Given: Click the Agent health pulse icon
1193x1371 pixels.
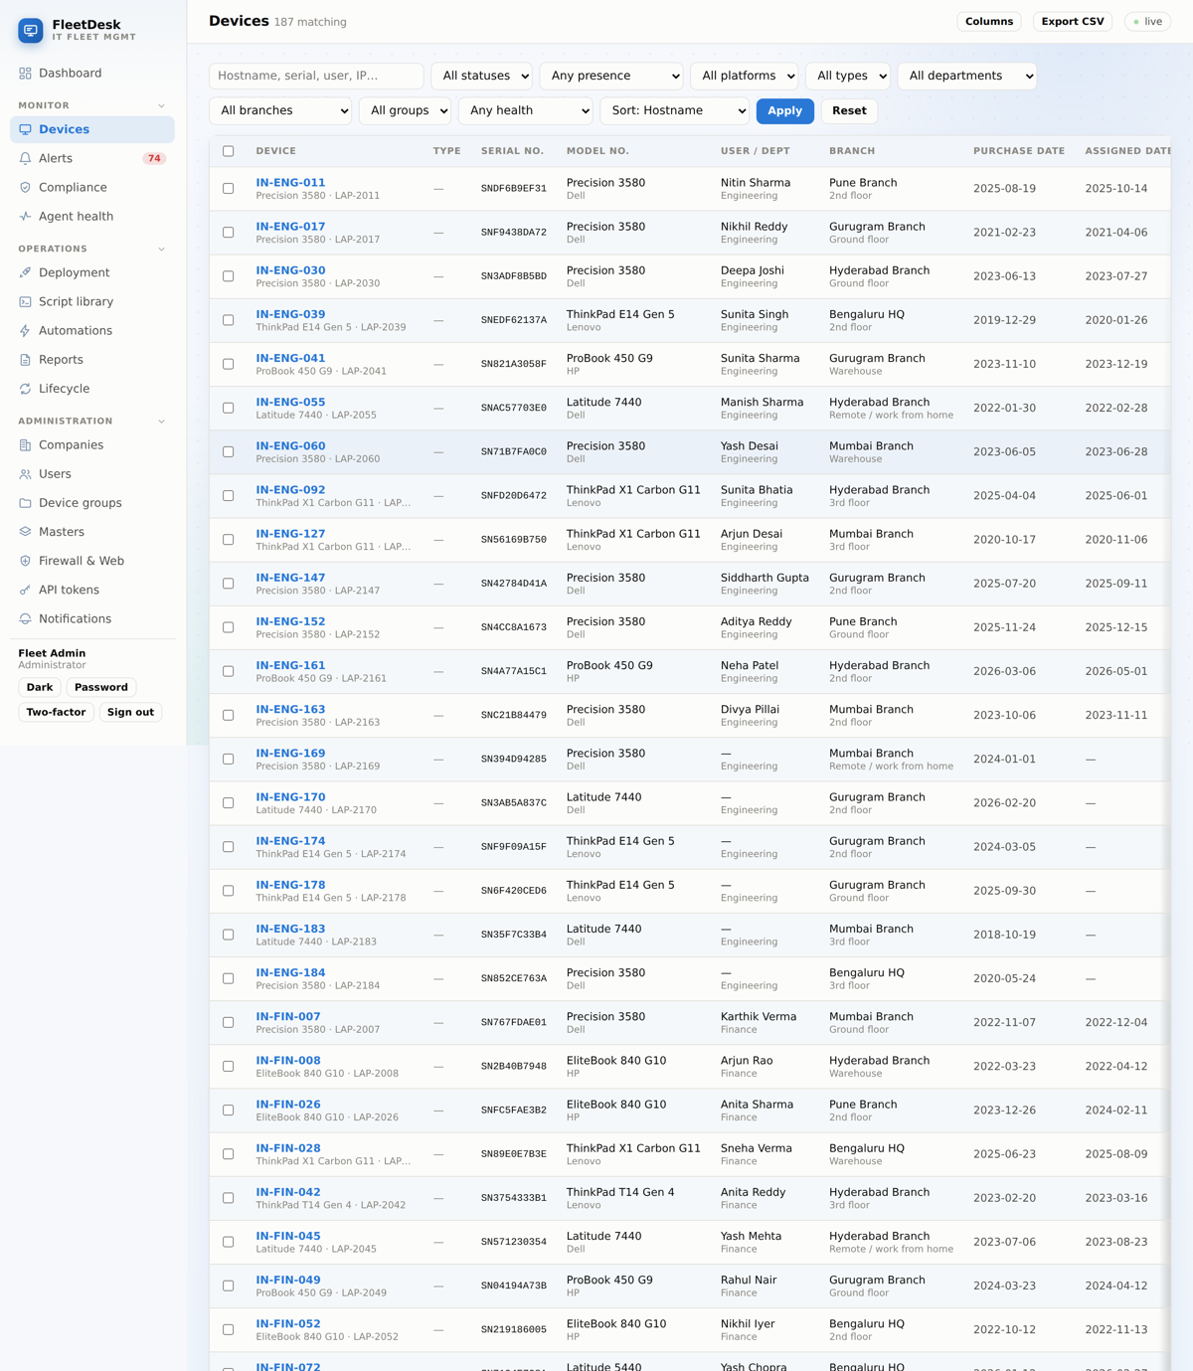Looking at the screenshot, I should pos(25,216).
